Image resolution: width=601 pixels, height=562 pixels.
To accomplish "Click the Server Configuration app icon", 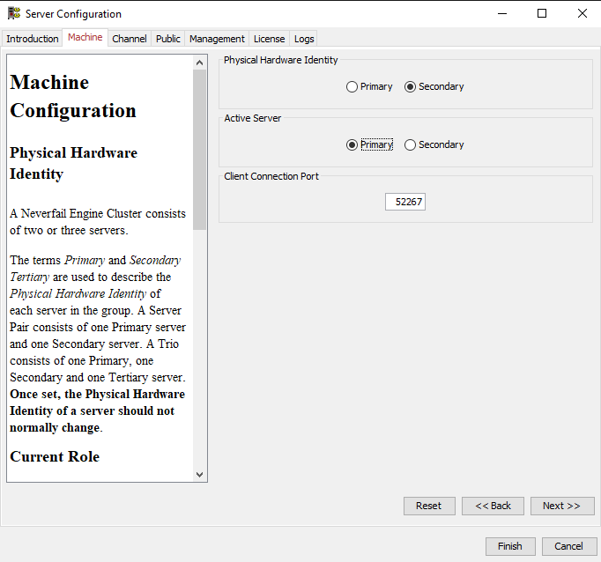I will [14, 13].
